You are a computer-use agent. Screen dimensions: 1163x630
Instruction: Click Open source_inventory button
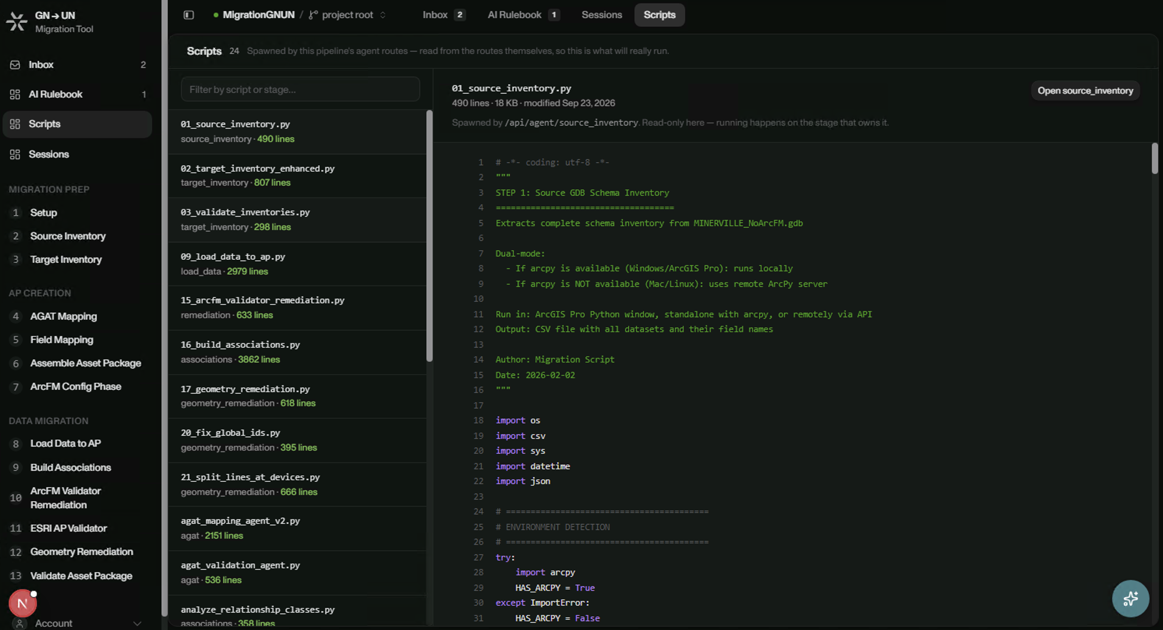(x=1085, y=91)
